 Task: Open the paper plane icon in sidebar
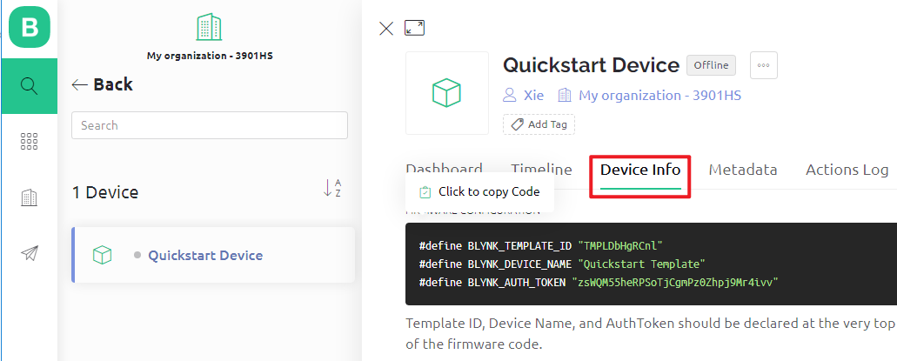click(x=30, y=253)
